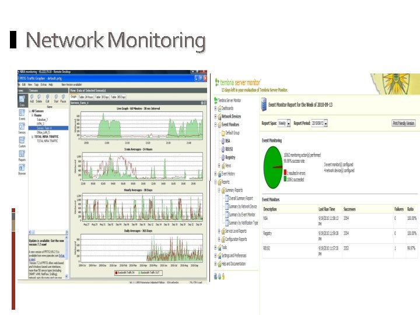The image size is (420, 315).
Task: Click the lock icon below the Tembria tree
Action: click(x=223, y=276)
